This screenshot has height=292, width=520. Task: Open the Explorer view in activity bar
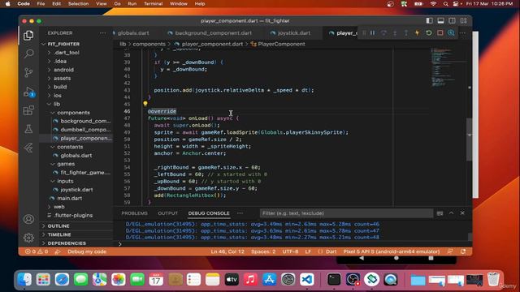point(28,36)
